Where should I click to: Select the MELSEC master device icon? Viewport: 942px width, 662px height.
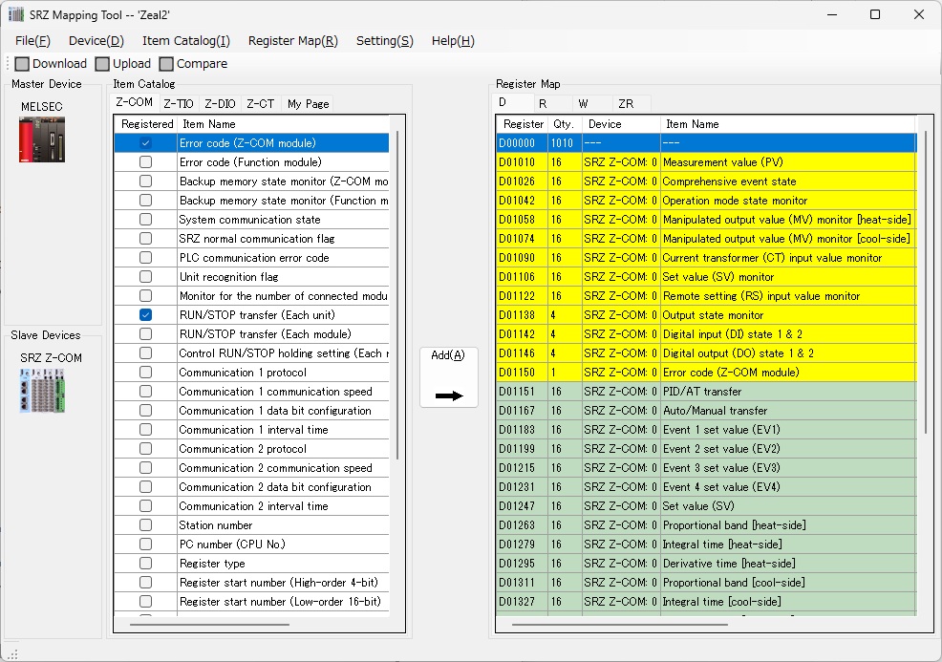[42, 139]
